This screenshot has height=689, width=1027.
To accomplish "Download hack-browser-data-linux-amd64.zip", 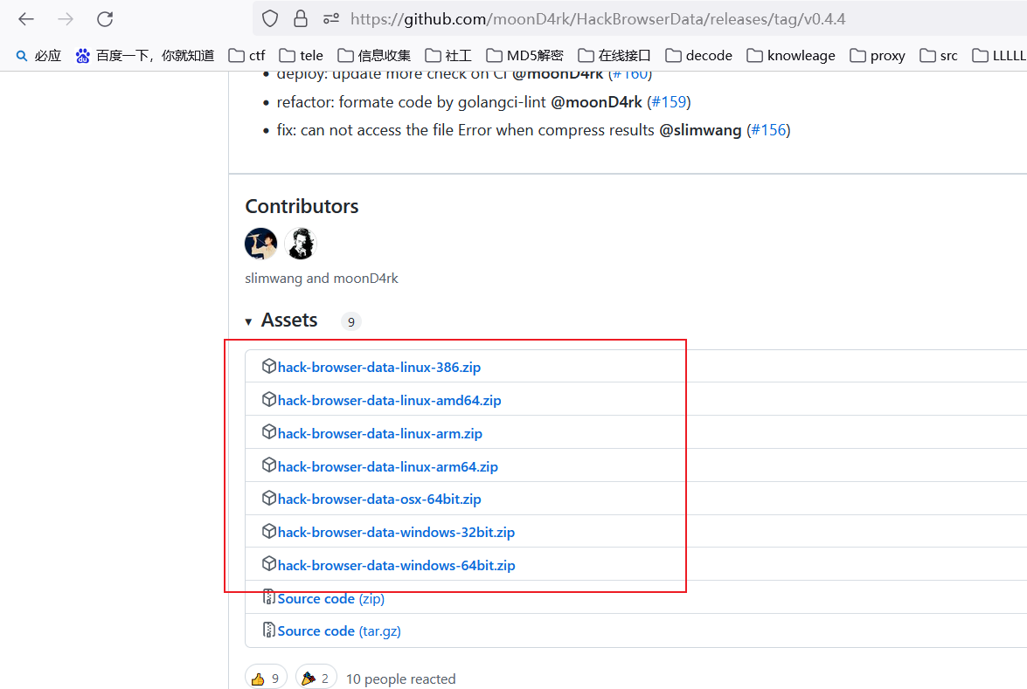I will [x=389, y=401].
